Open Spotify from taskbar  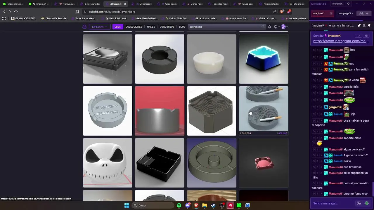[x=179, y=205]
